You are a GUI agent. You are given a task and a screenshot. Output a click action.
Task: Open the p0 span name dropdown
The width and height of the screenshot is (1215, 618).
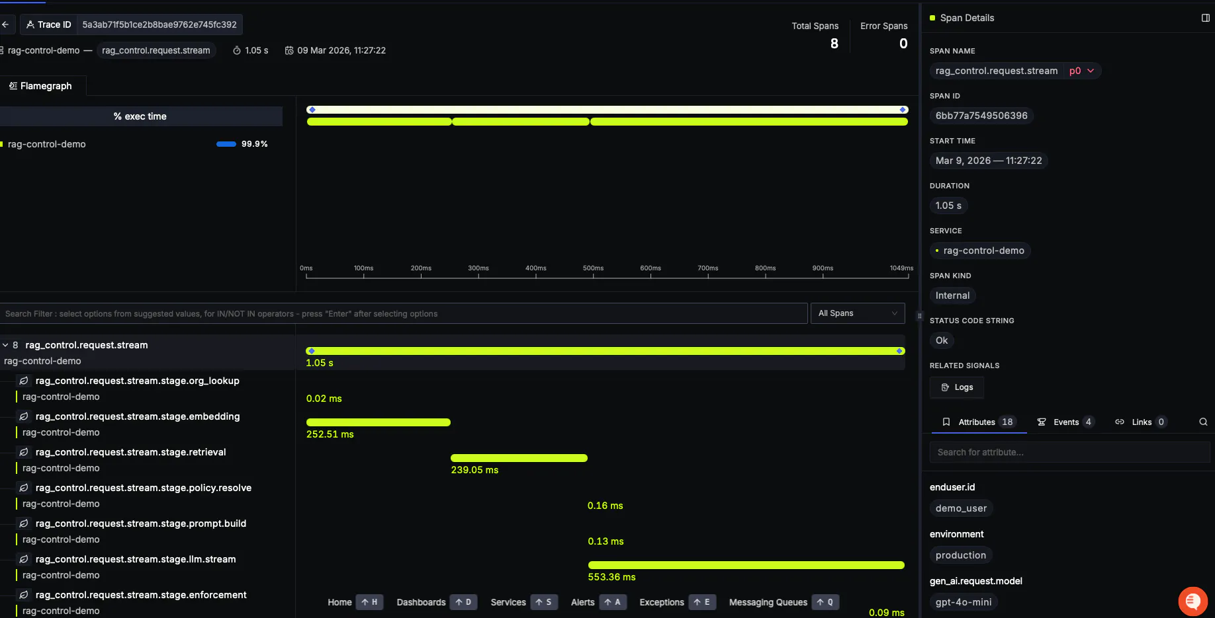coord(1081,71)
